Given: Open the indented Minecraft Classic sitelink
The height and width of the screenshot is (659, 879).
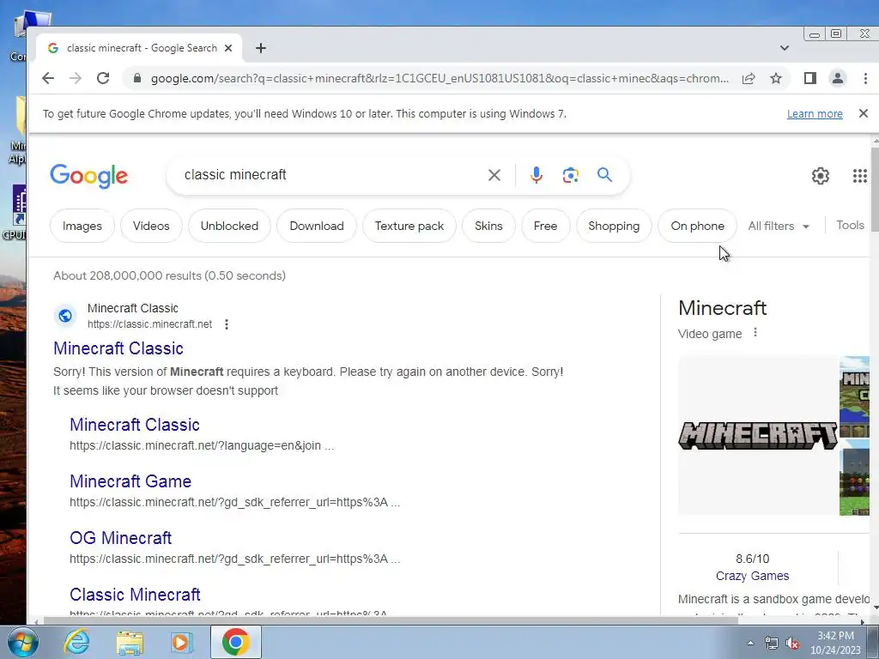Looking at the screenshot, I should click(x=135, y=425).
